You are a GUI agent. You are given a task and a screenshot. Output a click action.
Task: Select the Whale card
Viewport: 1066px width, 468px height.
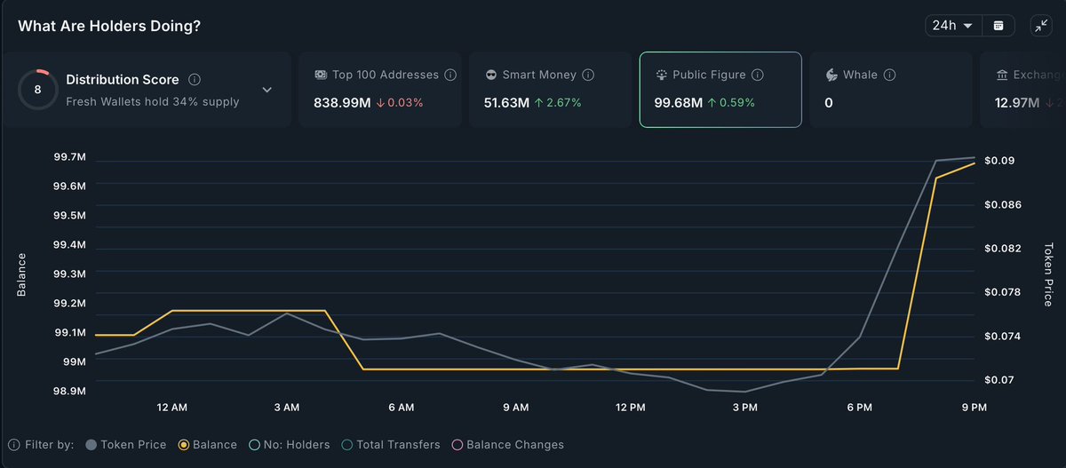point(891,90)
